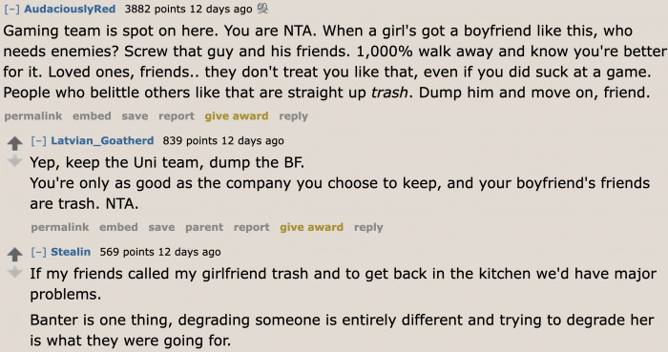Reply to AudaciouslyRed's comment

(x=293, y=116)
